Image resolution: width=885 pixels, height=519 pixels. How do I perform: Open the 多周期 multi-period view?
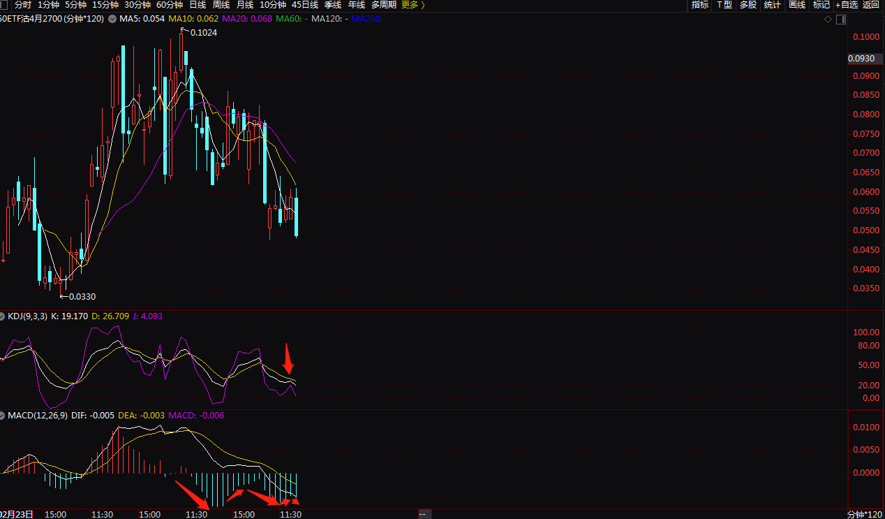pos(383,5)
